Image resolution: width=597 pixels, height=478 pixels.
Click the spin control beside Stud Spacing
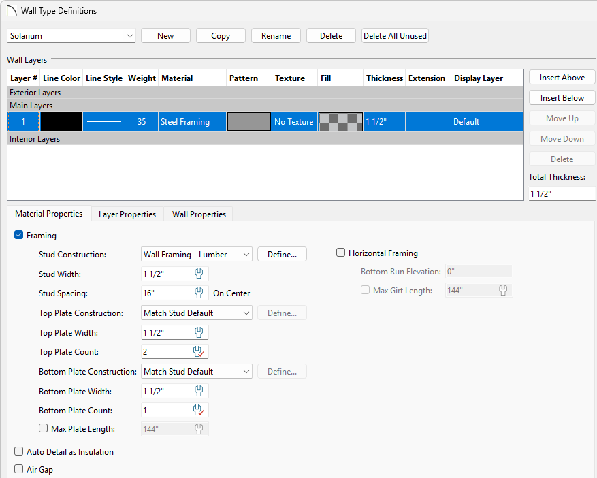(197, 293)
